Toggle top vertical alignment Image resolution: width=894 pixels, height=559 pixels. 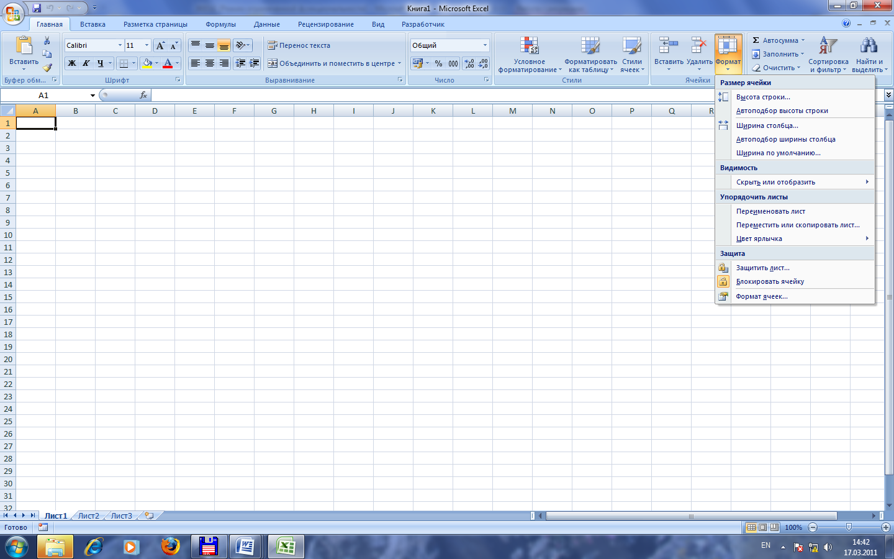(x=196, y=45)
